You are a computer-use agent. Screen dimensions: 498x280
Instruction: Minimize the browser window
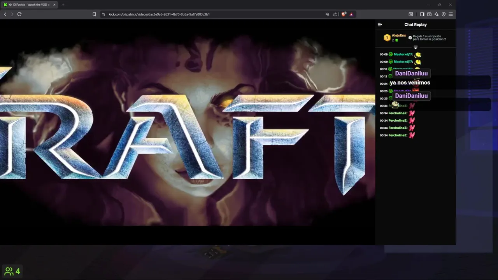point(429,5)
